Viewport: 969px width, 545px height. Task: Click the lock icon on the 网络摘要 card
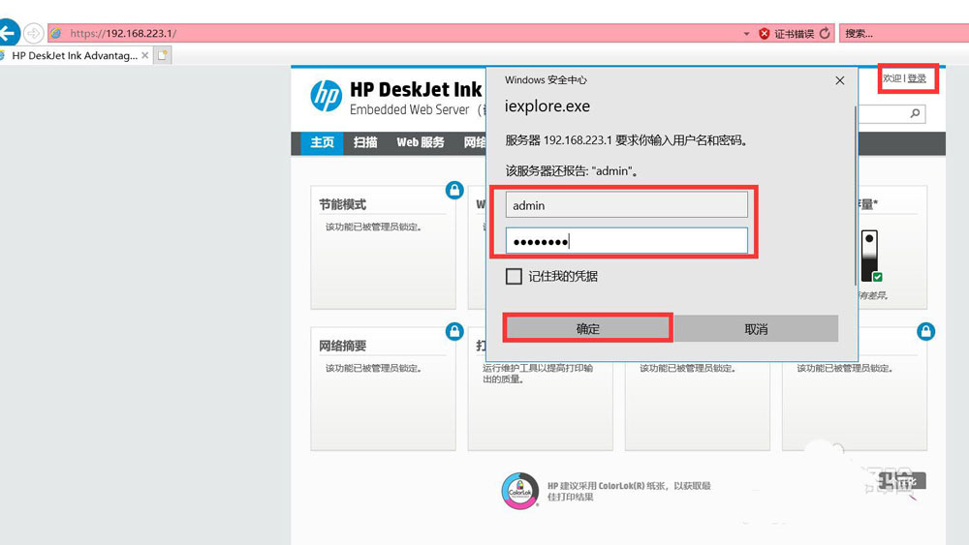tap(454, 331)
